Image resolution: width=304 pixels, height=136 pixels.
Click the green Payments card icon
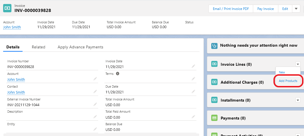click(x=214, y=118)
